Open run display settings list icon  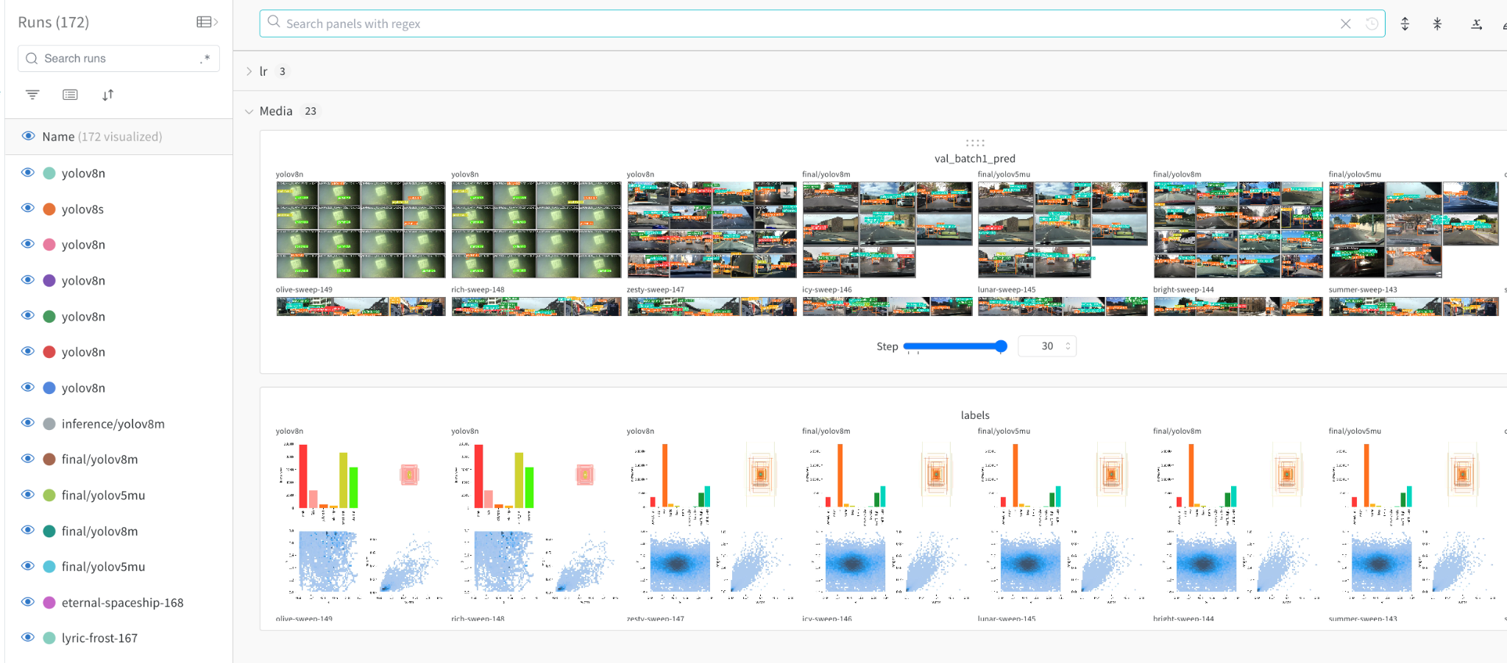click(x=70, y=94)
